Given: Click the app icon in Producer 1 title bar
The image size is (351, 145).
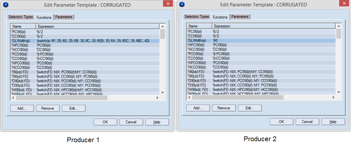Looking at the screenshot, I should pyautogui.click(x=6, y=5).
